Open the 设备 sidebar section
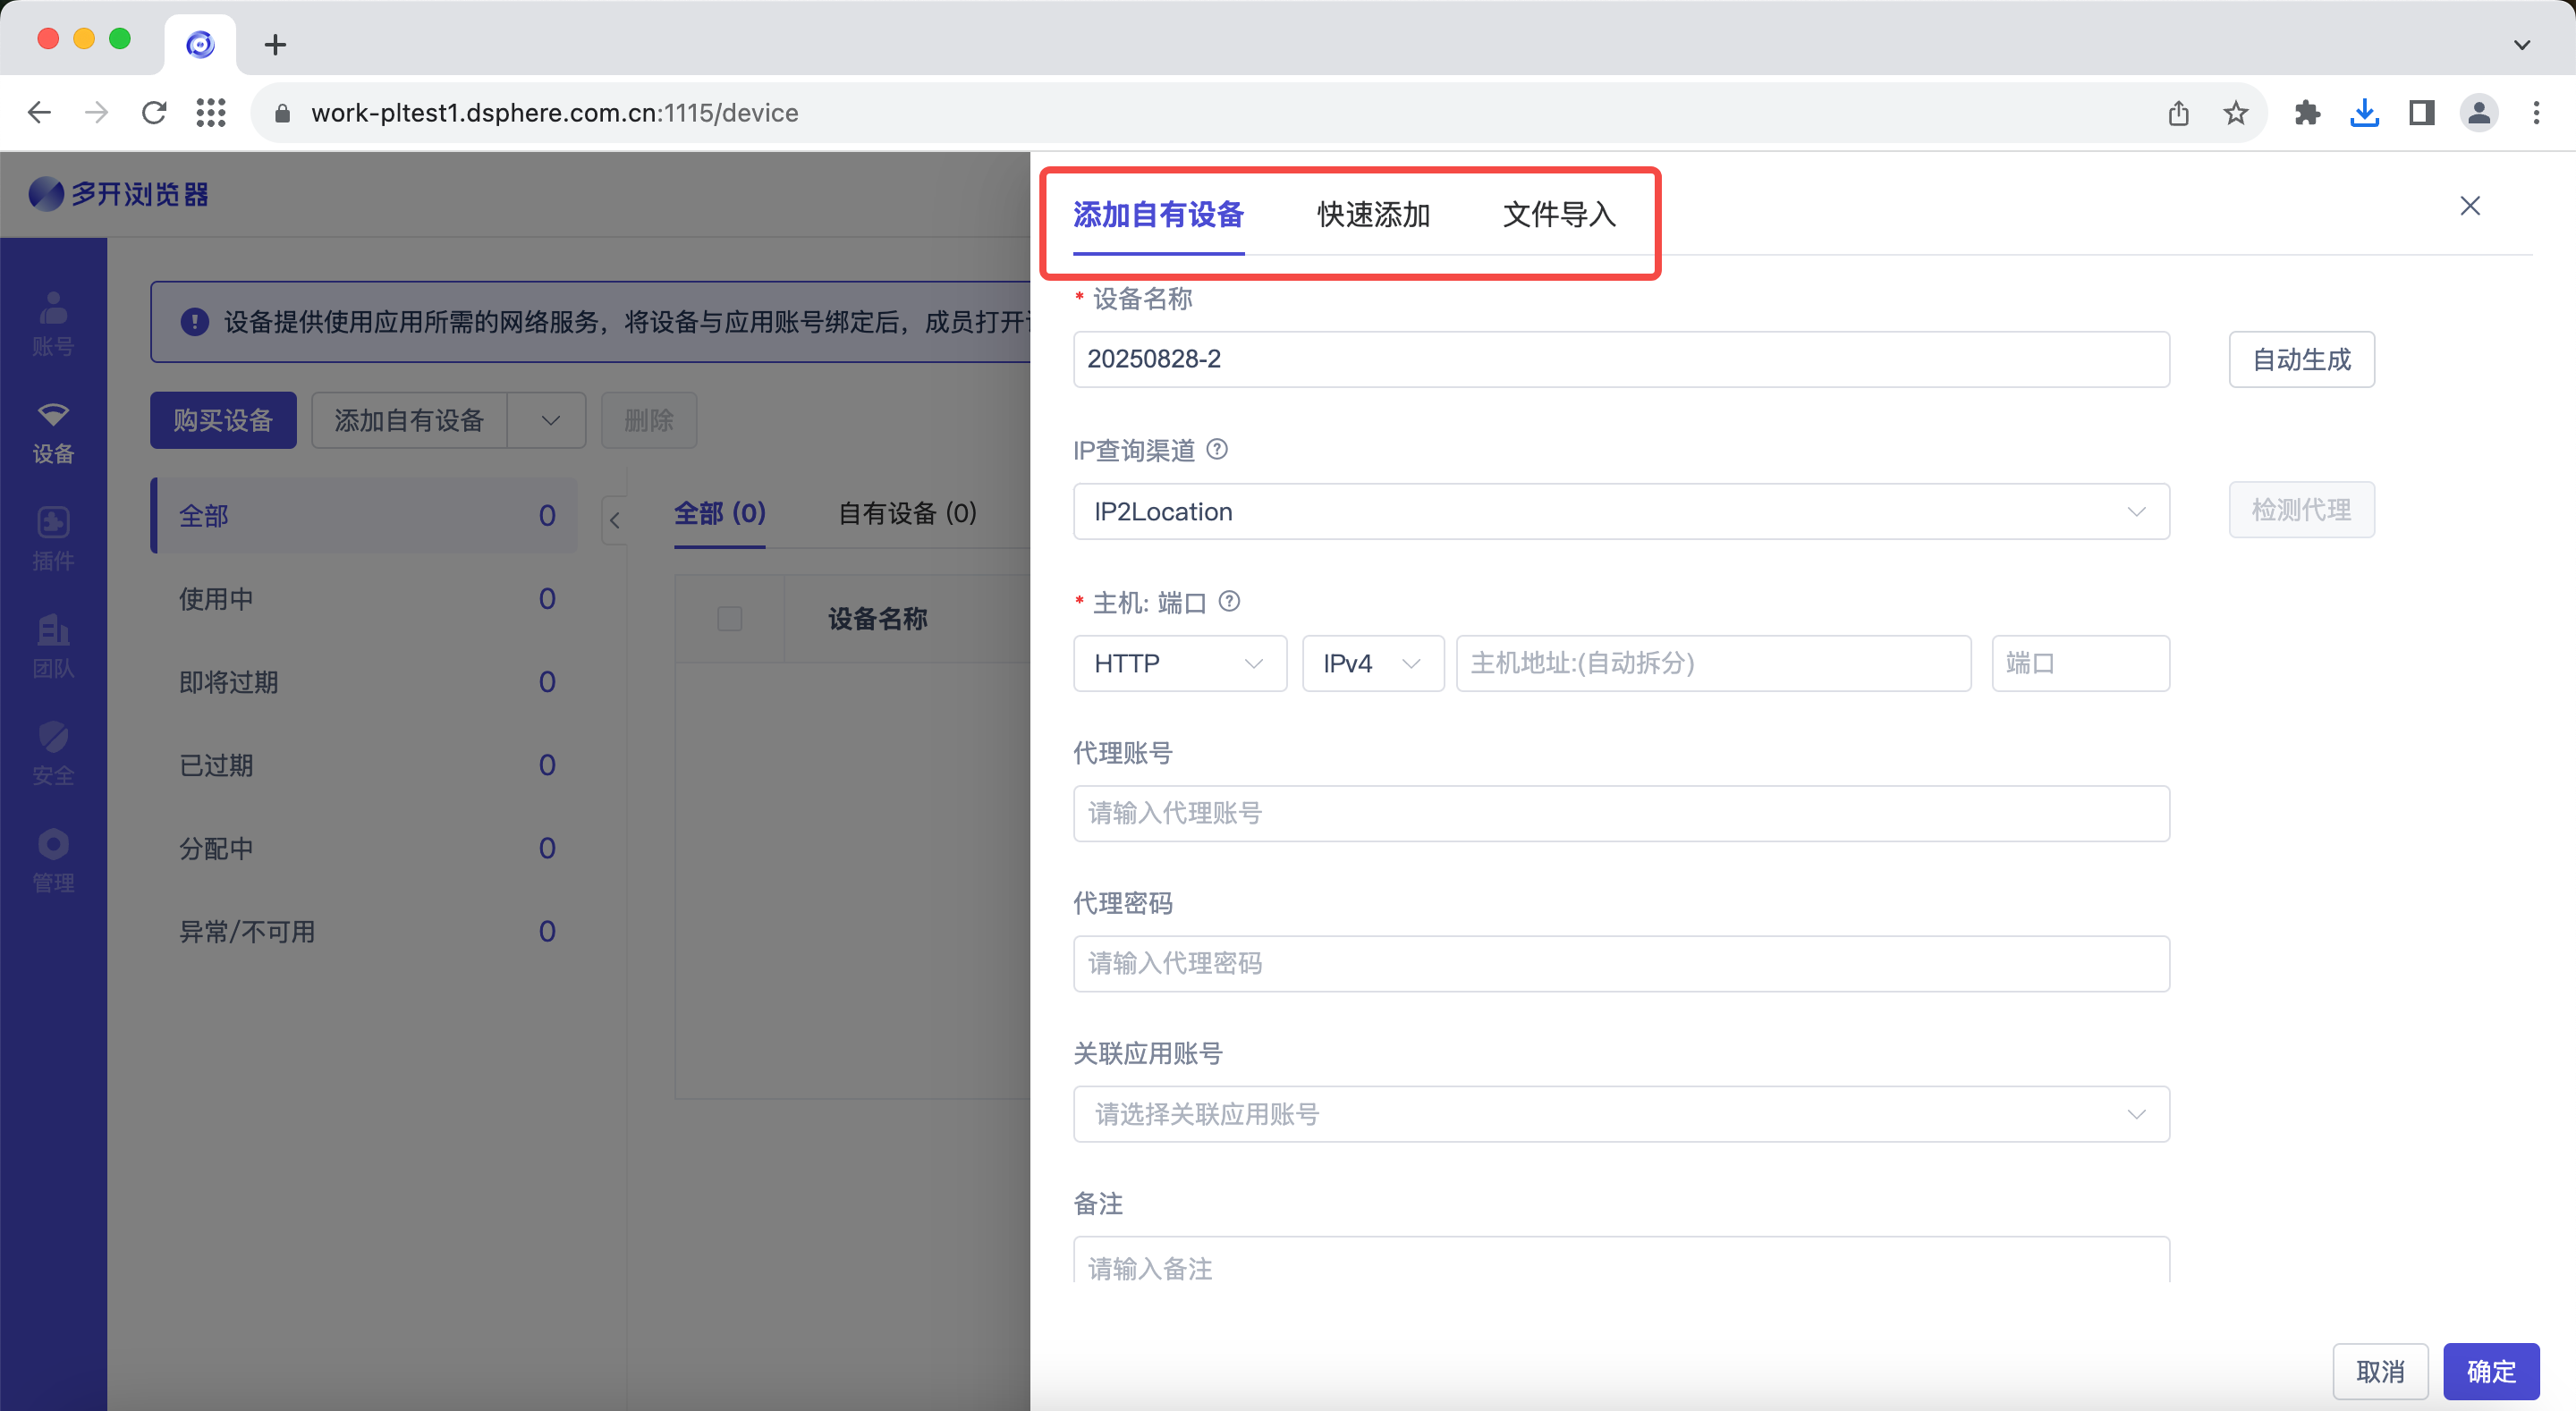Screen dimensions: 2576x1411 53,432
